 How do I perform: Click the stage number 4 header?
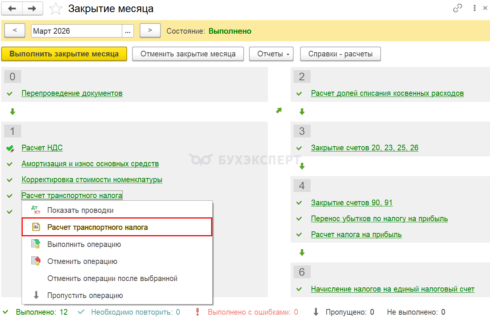(302, 186)
